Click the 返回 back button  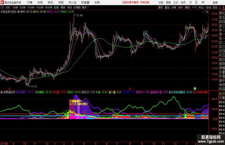click(x=215, y=7)
